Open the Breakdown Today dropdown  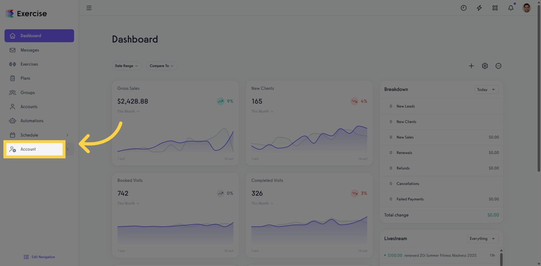(486, 89)
